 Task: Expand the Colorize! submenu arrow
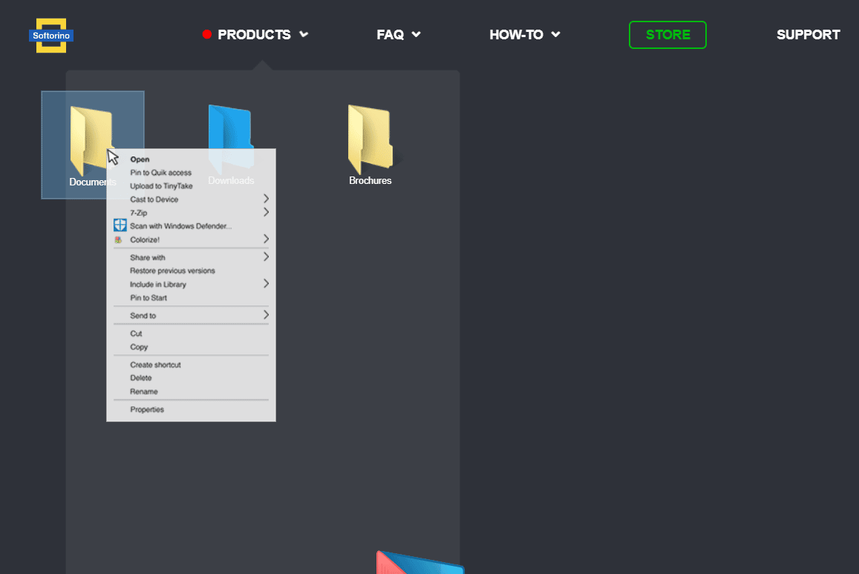click(267, 239)
